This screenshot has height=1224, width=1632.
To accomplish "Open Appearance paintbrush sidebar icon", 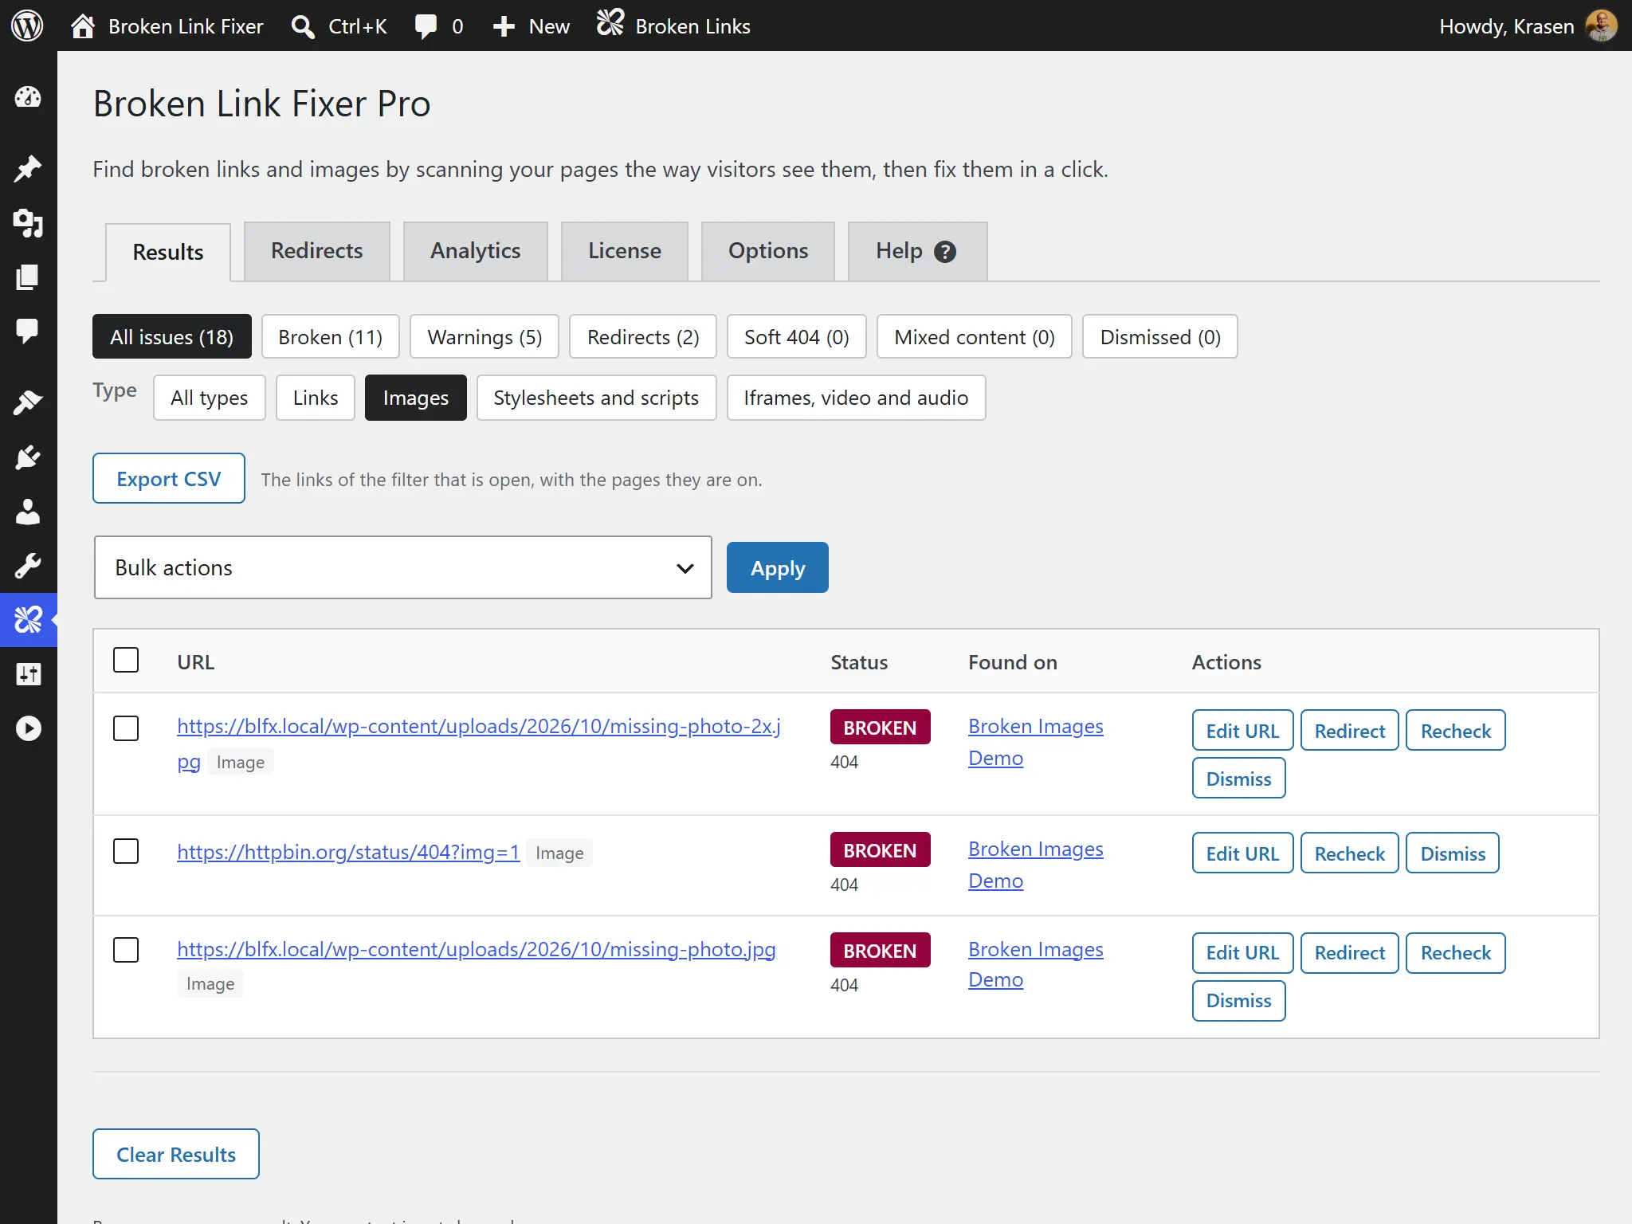I will (29, 402).
